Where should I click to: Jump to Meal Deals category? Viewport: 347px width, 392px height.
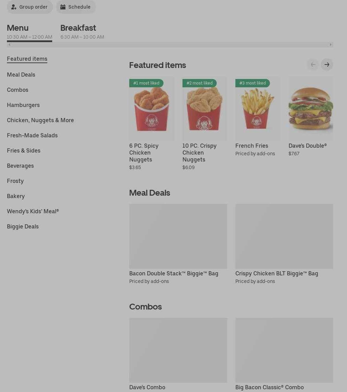(21, 75)
